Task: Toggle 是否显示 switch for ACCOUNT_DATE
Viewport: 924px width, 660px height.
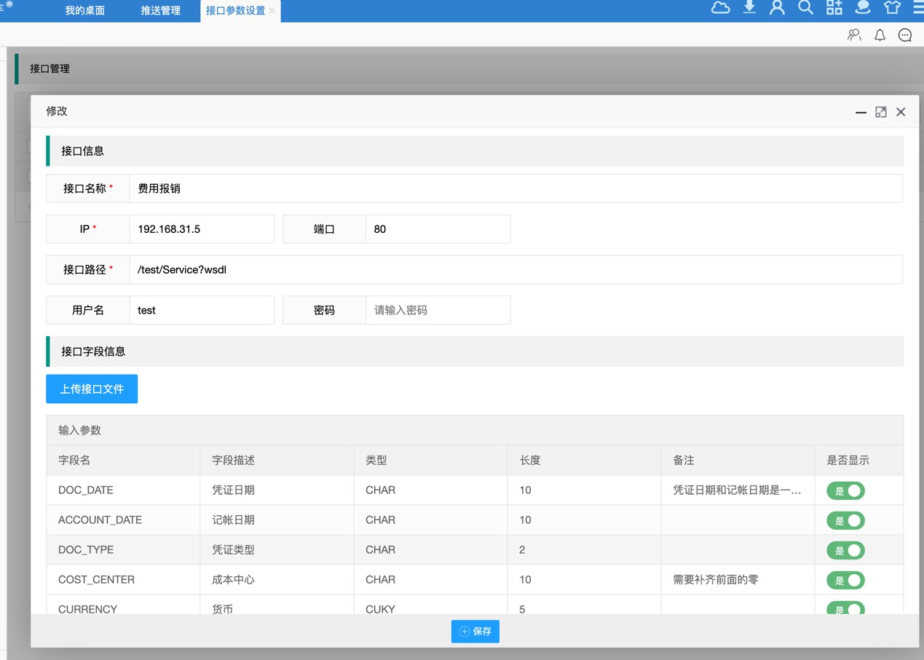Action: coord(845,520)
